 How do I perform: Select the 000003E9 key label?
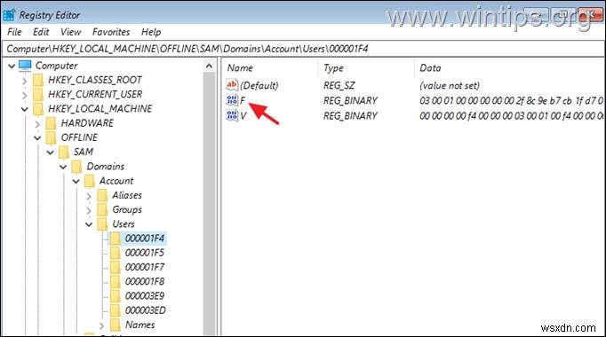click(145, 296)
